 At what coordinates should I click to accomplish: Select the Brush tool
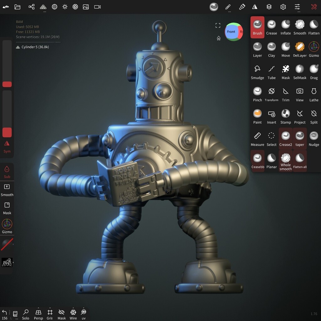click(x=257, y=28)
